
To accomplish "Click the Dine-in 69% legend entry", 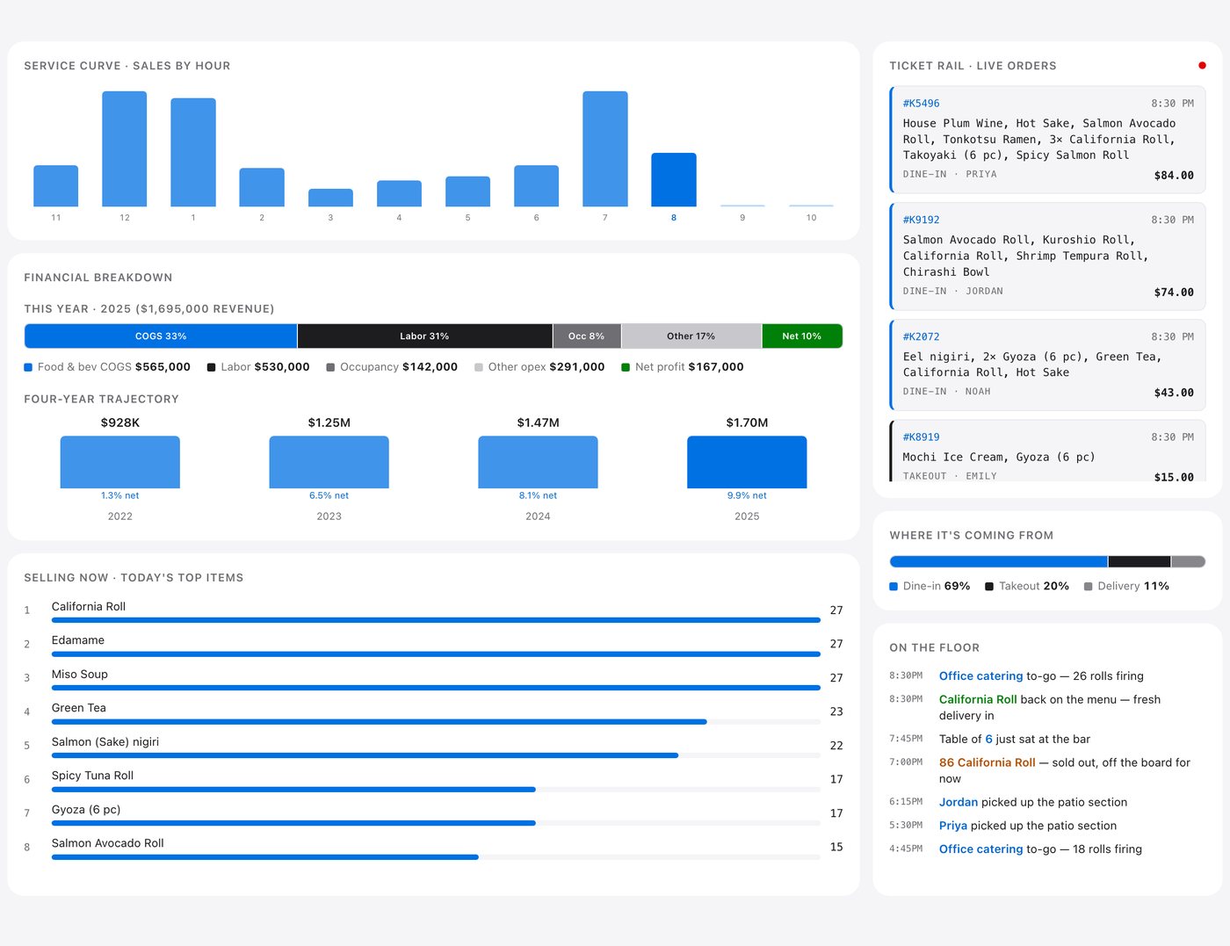I will pyautogui.click(x=930, y=586).
